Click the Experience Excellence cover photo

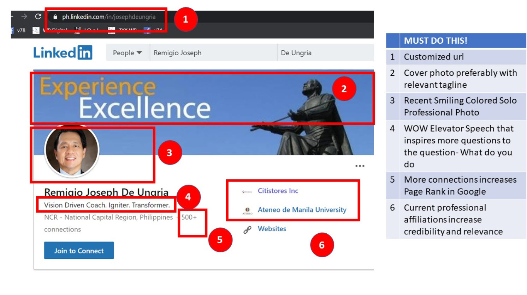[x=203, y=112]
